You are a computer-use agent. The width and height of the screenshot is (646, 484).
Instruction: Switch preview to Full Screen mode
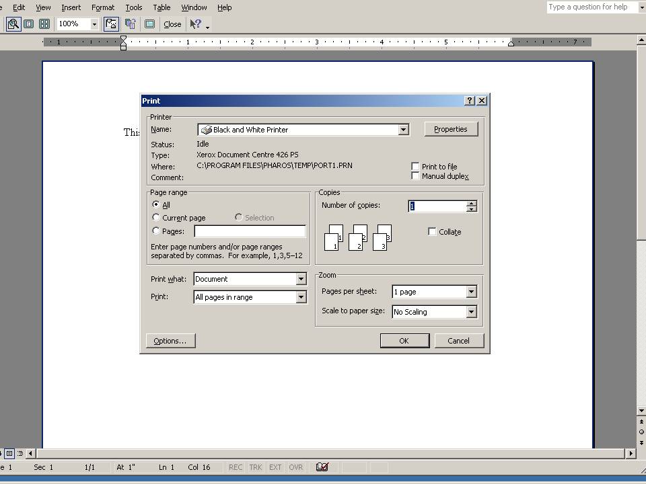click(x=149, y=24)
